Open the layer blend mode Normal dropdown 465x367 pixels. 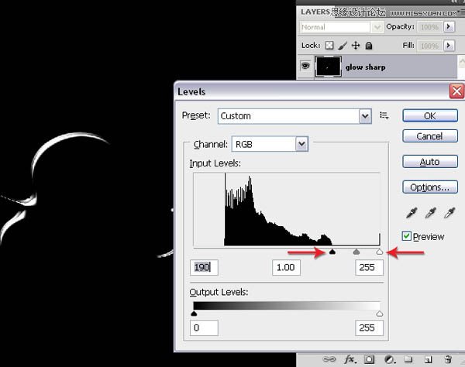tap(341, 27)
